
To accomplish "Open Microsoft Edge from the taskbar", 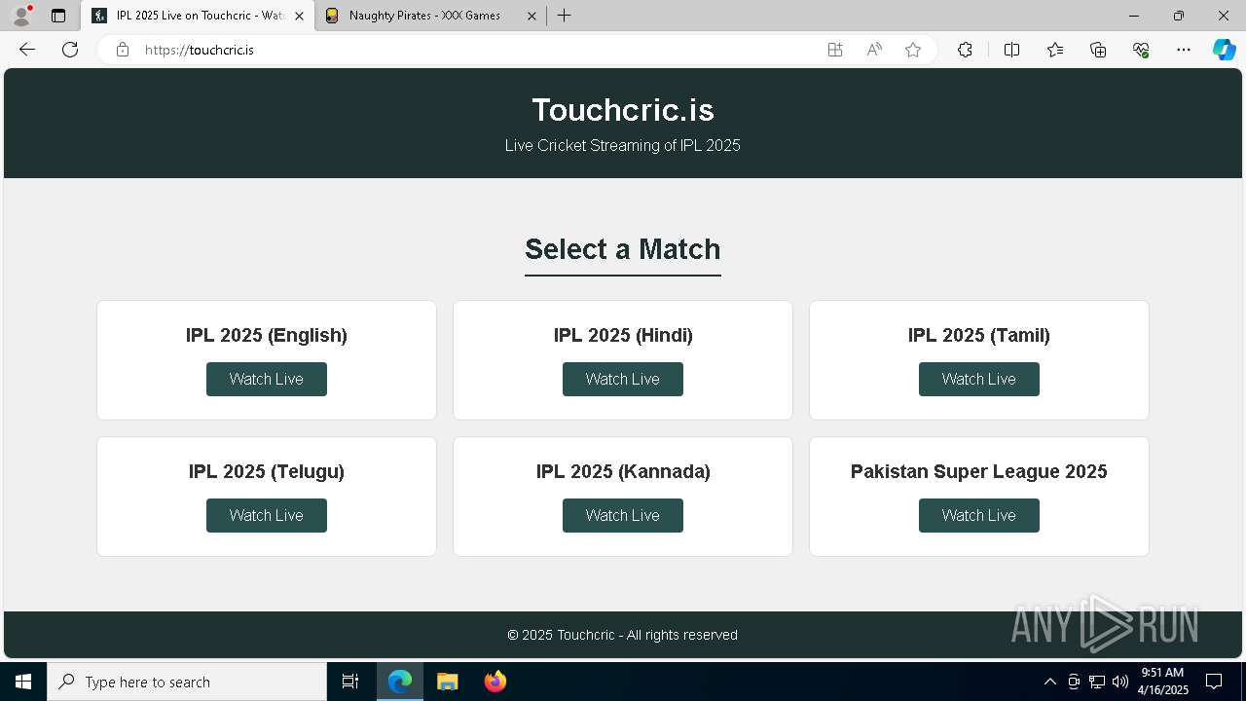I will [400, 682].
